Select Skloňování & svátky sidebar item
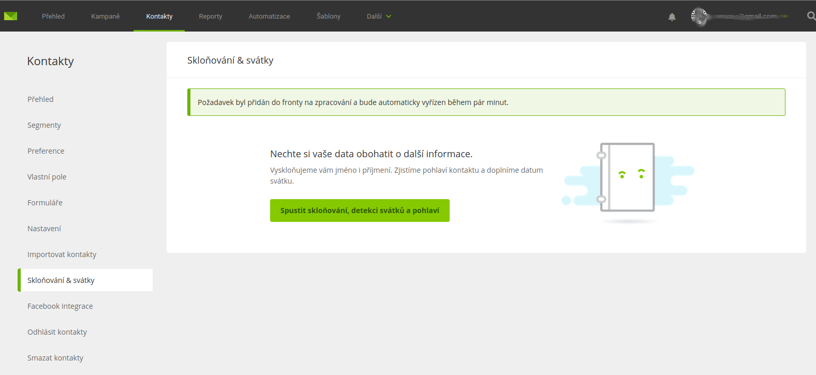 [85, 280]
